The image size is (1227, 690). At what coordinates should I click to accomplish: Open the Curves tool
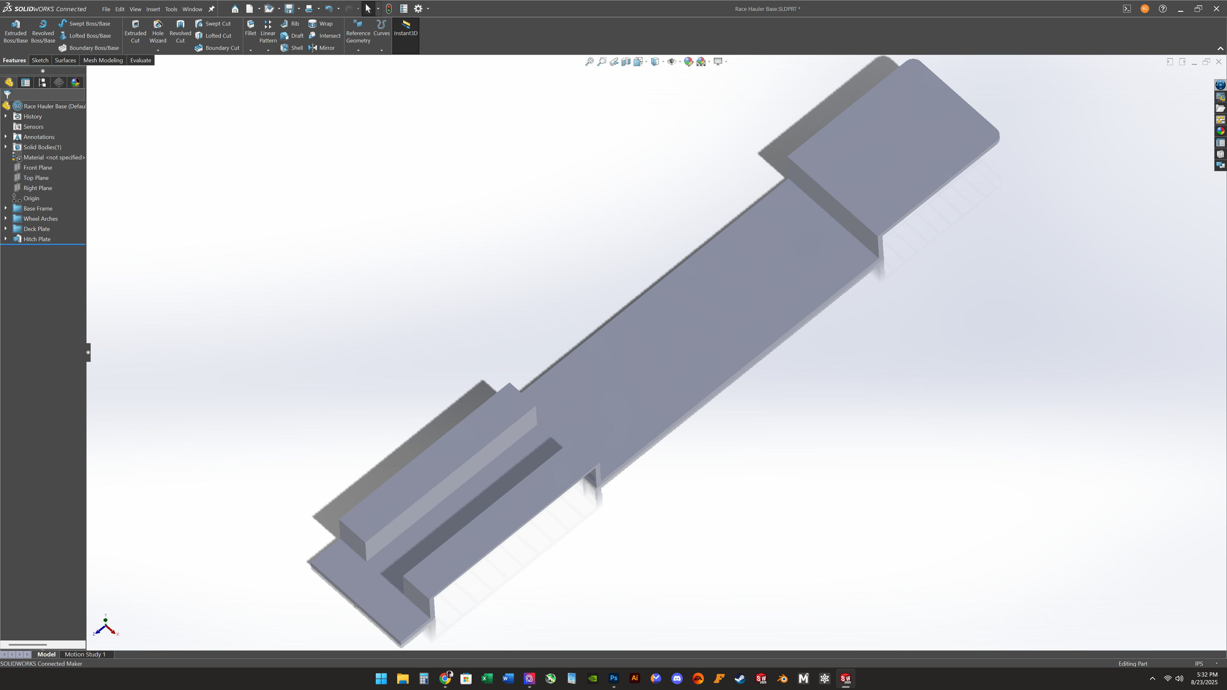click(382, 28)
